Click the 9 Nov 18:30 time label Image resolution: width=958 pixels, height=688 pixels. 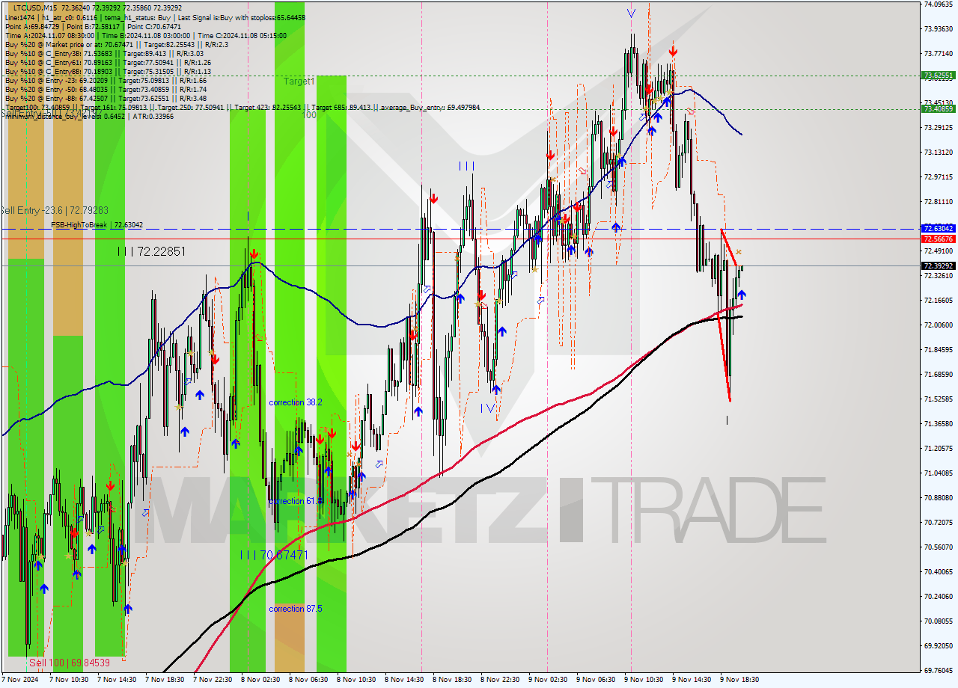[x=739, y=680]
